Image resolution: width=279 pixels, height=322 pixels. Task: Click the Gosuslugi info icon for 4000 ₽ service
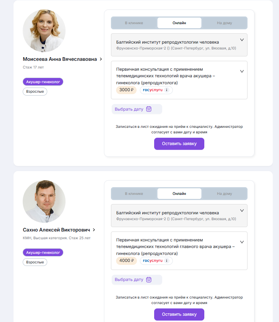(167, 261)
